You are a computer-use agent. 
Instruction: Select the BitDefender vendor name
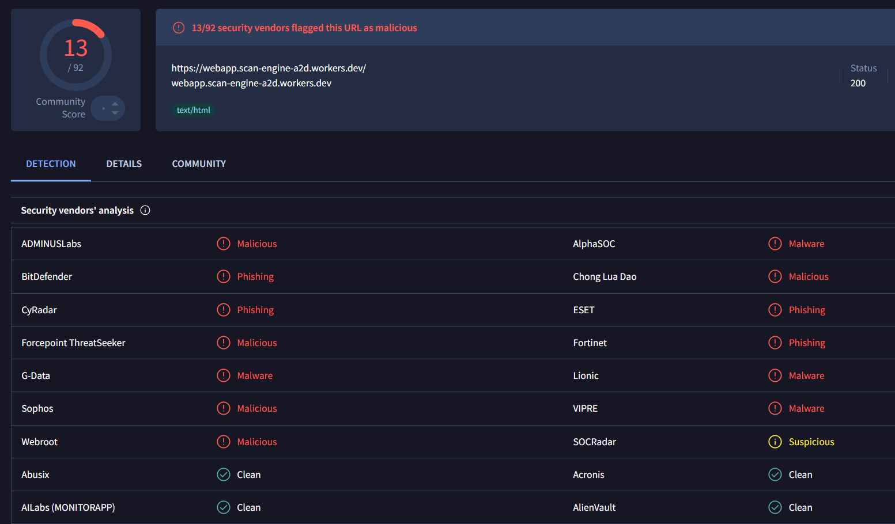click(47, 276)
